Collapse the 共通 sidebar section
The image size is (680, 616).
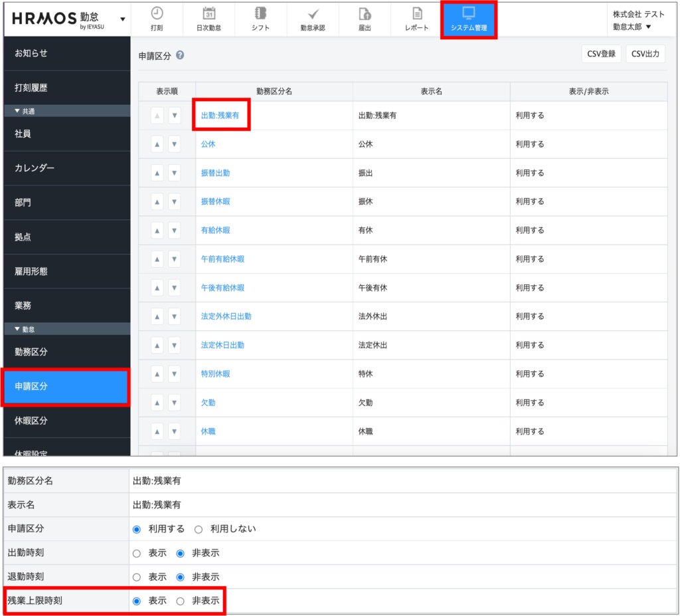pos(18,111)
